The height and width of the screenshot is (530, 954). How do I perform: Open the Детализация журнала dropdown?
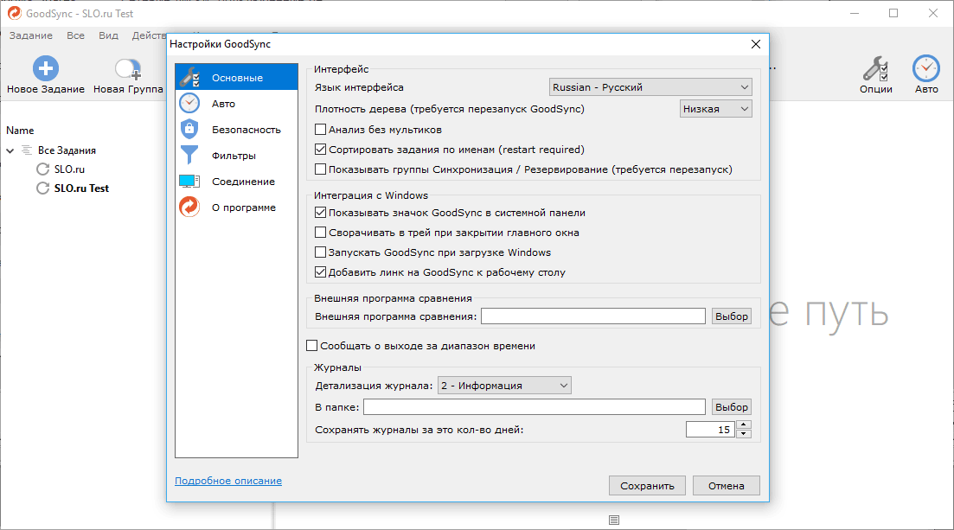504,385
